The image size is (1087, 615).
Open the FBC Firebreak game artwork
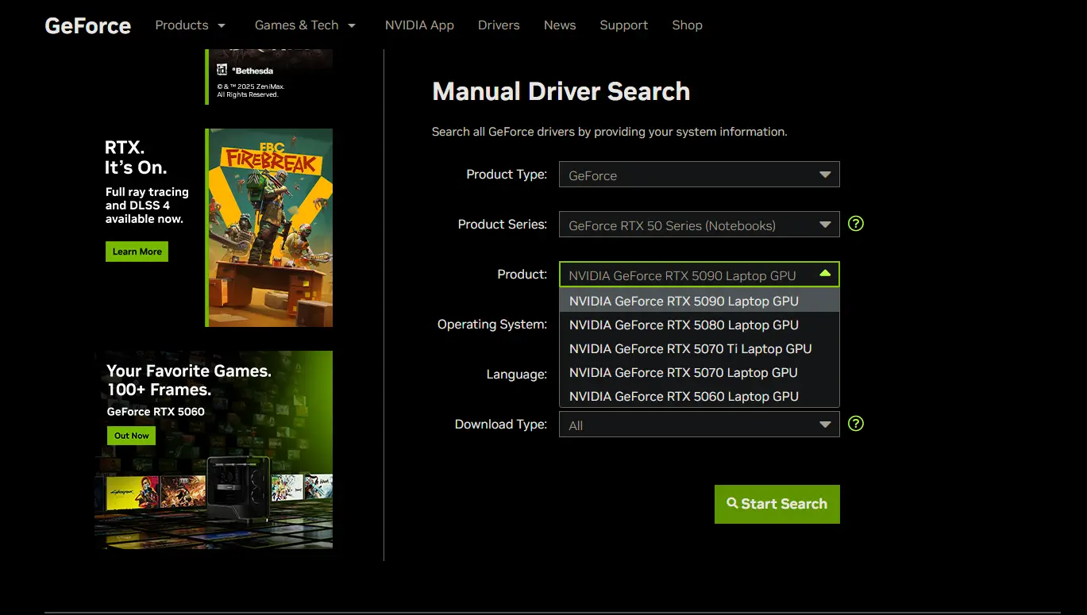[x=269, y=228]
